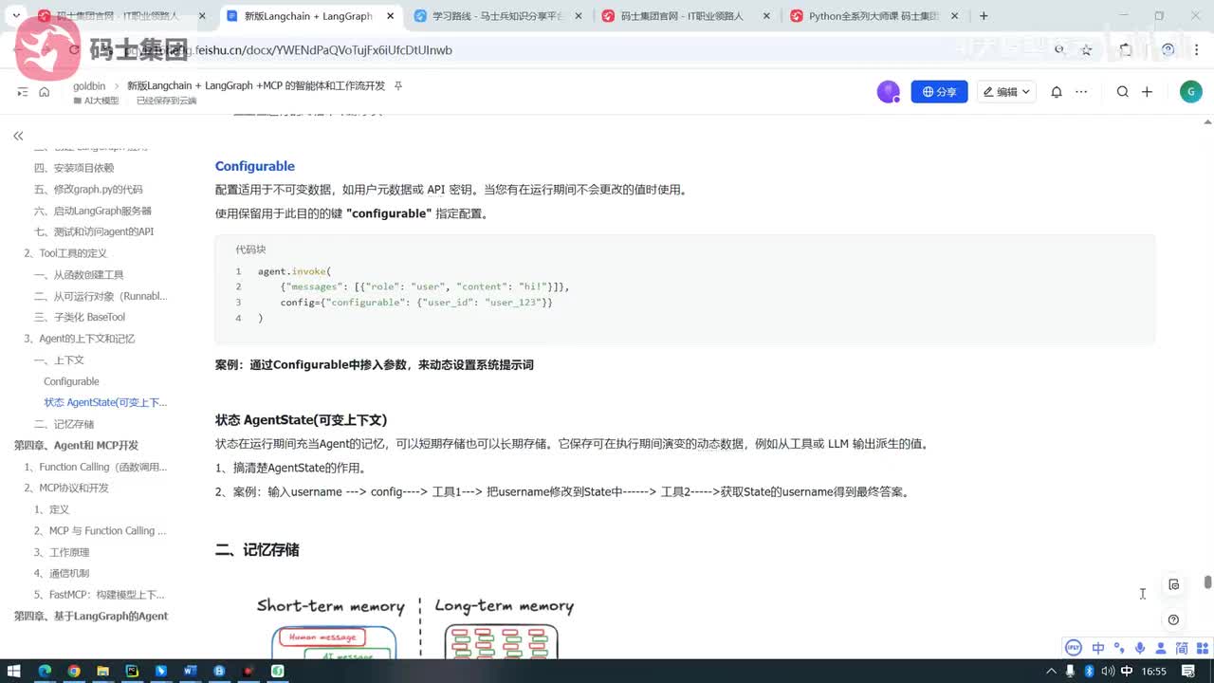
Task: Open a new browser tab
Action: pos(984,16)
